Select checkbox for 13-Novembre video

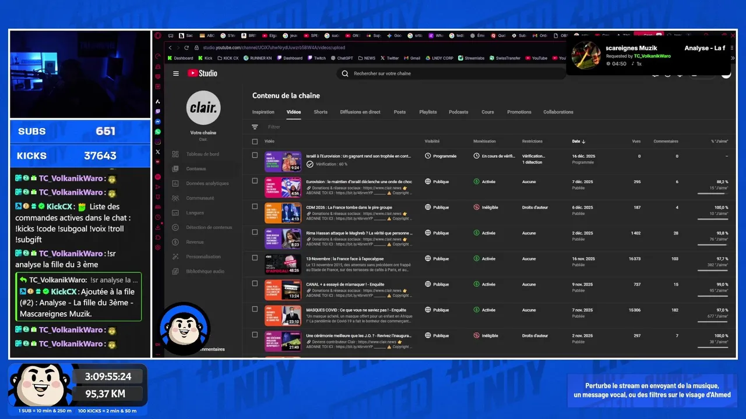(255, 258)
